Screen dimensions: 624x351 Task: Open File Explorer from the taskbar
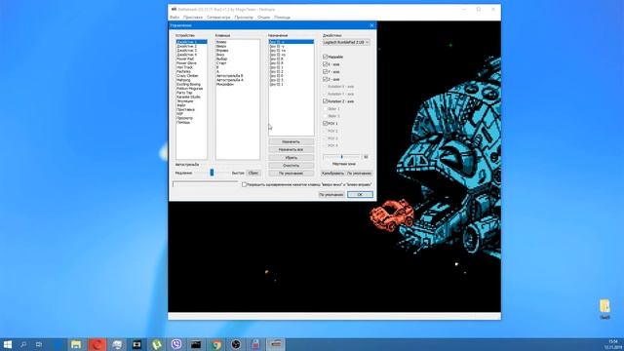76,344
